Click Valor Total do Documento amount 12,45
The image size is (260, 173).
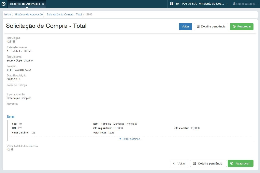point(10,150)
